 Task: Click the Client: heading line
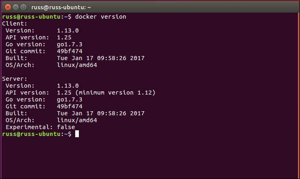[x=15, y=24]
